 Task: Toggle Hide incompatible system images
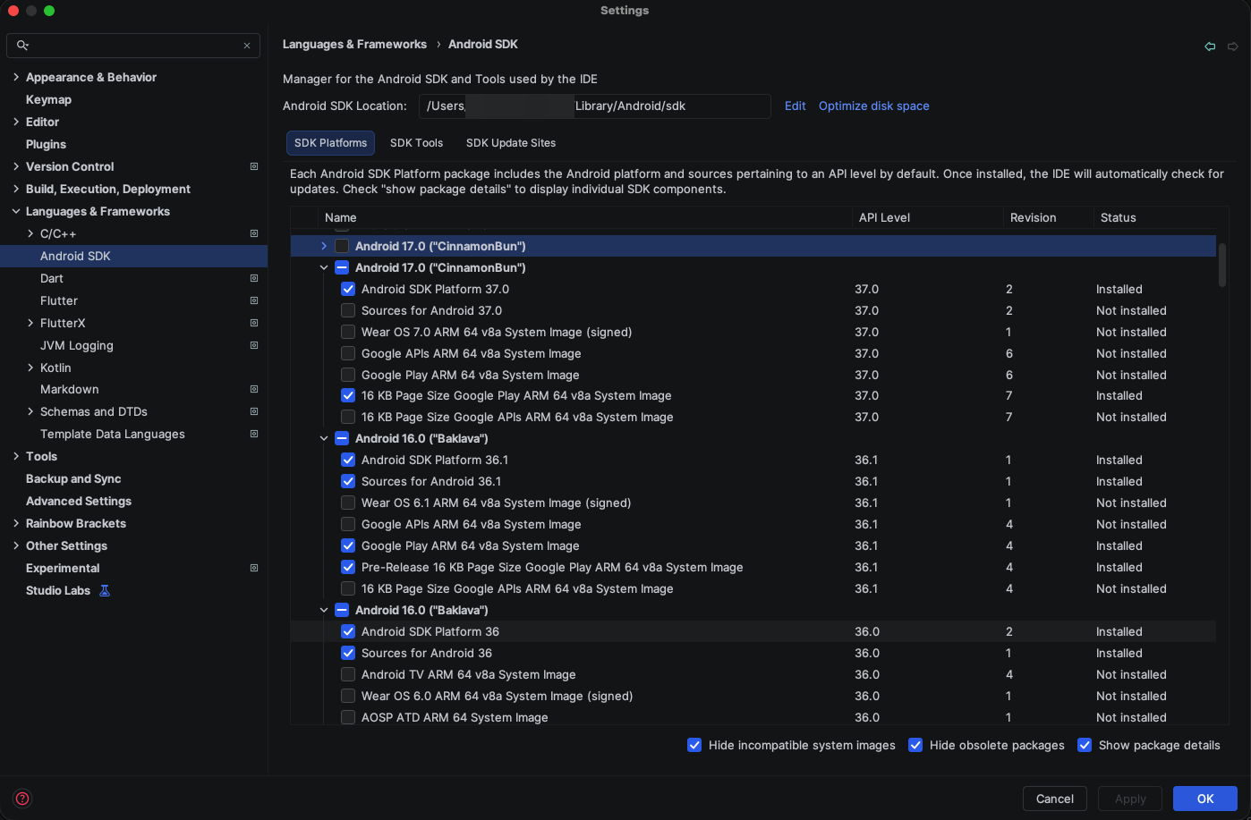pos(694,745)
